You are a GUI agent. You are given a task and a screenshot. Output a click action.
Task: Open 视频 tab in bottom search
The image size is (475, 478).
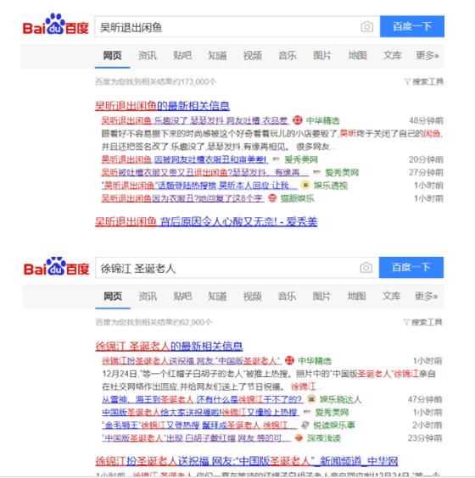coord(252,296)
